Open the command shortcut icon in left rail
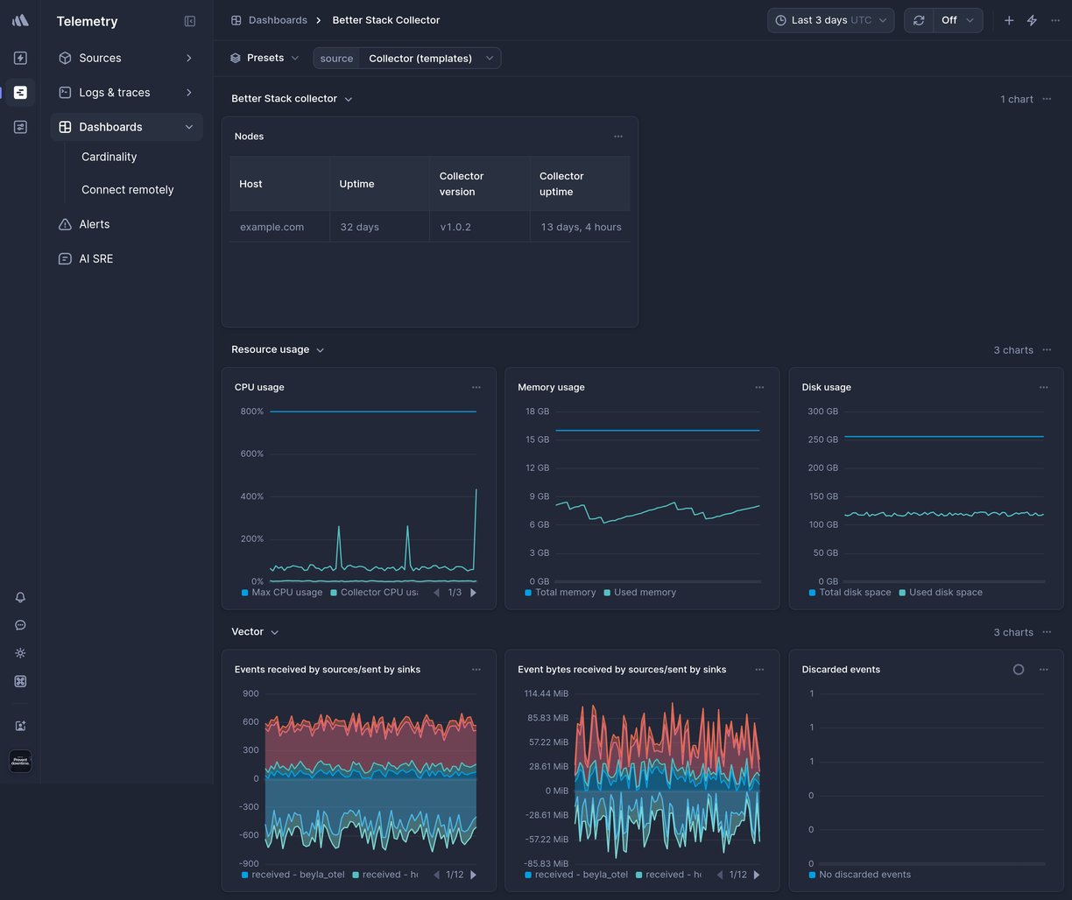The width and height of the screenshot is (1072, 900). tap(20, 681)
